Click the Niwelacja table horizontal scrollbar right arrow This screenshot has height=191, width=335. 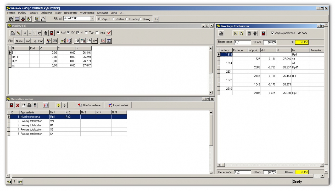(322, 165)
